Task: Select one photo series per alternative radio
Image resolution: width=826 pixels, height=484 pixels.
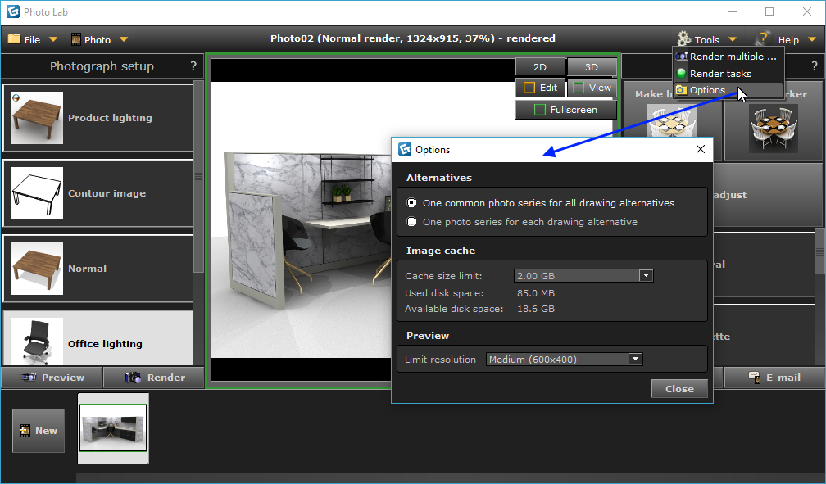Action: tap(411, 222)
